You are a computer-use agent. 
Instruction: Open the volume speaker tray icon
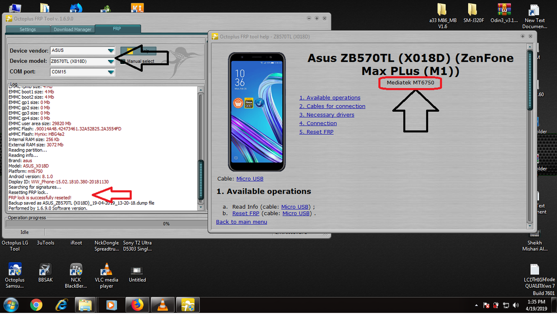click(516, 305)
